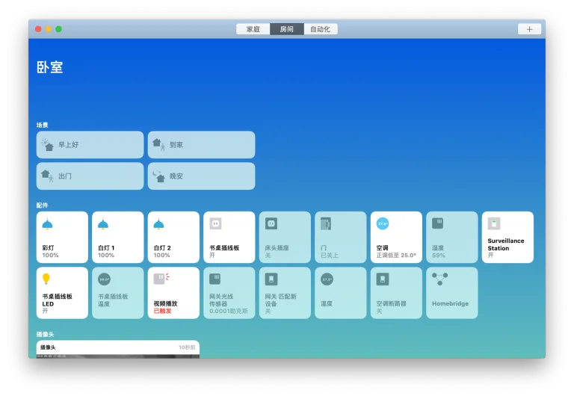Click the plus add button
574x396 pixels.
click(x=529, y=29)
